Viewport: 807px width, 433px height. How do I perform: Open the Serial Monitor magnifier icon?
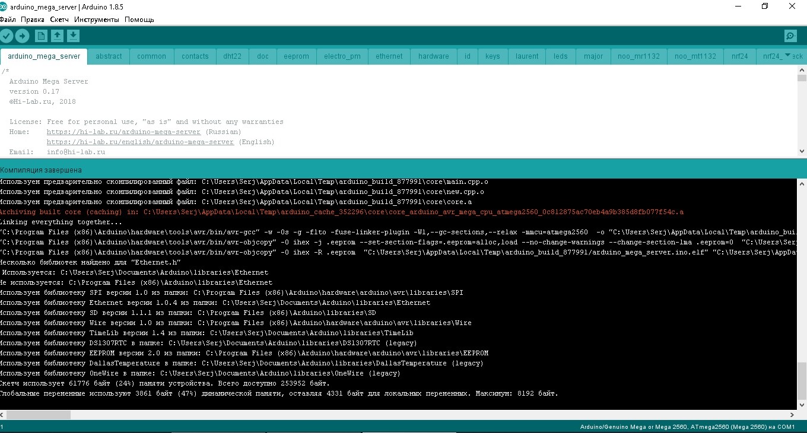(x=790, y=36)
